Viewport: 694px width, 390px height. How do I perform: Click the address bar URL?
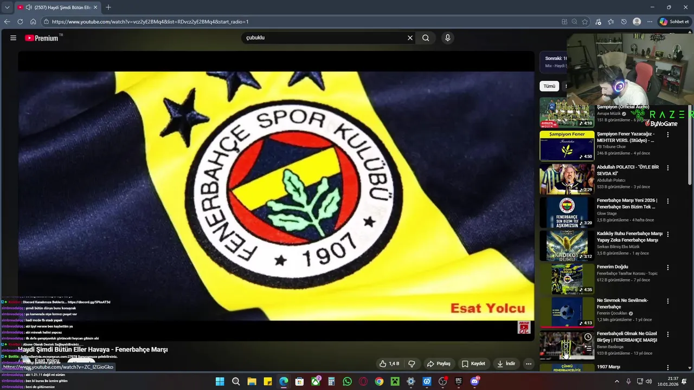[150, 22]
